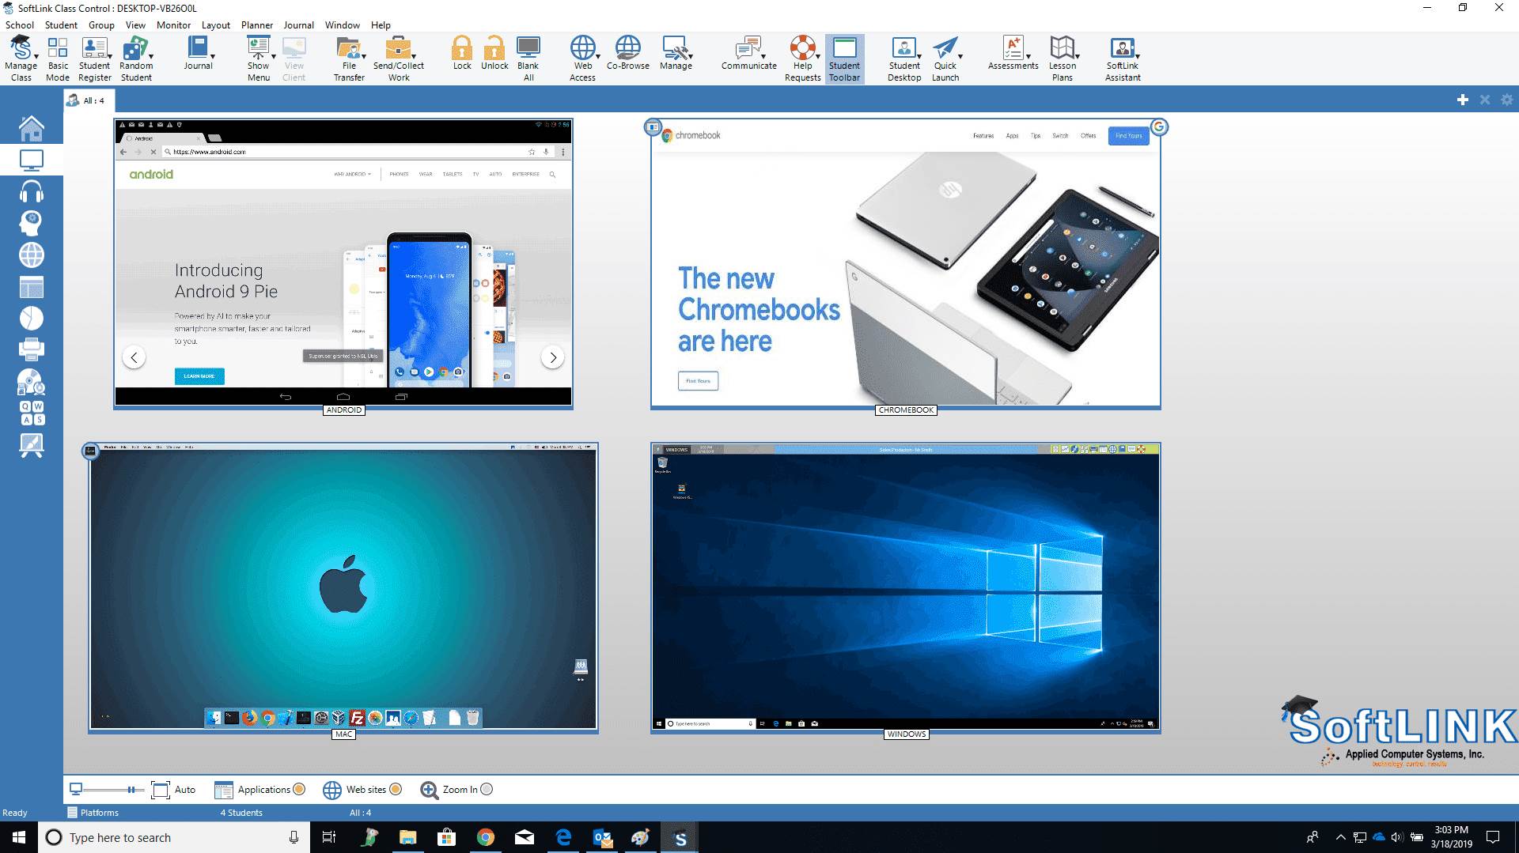Open the Planner menu
1519x853 pixels.
click(x=256, y=25)
